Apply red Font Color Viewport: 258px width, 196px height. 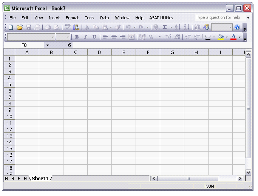[x=233, y=37]
